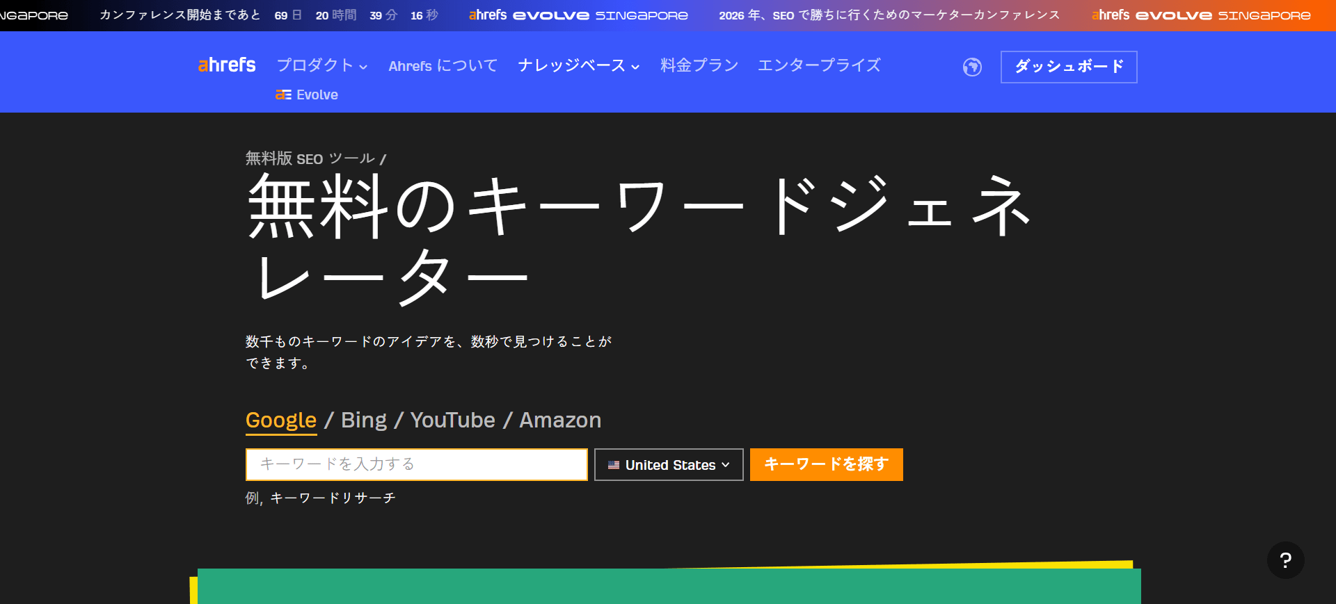Open the United States country dropdown
Image resolution: width=1336 pixels, height=604 pixels.
click(669, 464)
